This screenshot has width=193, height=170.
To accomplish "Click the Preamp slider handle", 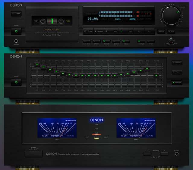I will [x=156, y=76].
